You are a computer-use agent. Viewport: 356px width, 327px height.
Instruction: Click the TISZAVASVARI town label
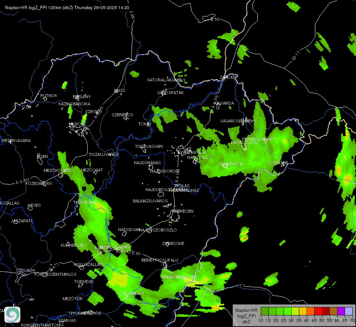149,146
